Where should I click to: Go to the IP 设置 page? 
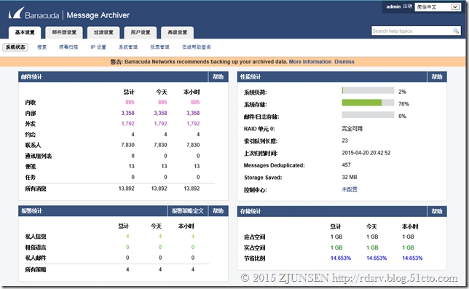[x=98, y=47]
